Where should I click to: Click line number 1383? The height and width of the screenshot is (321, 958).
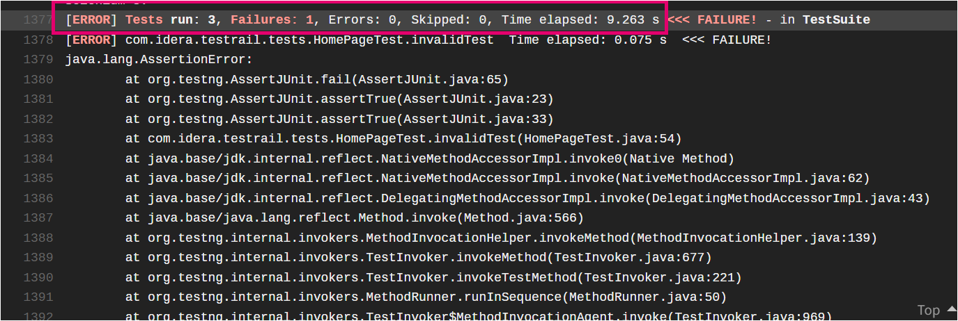pos(38,139)
